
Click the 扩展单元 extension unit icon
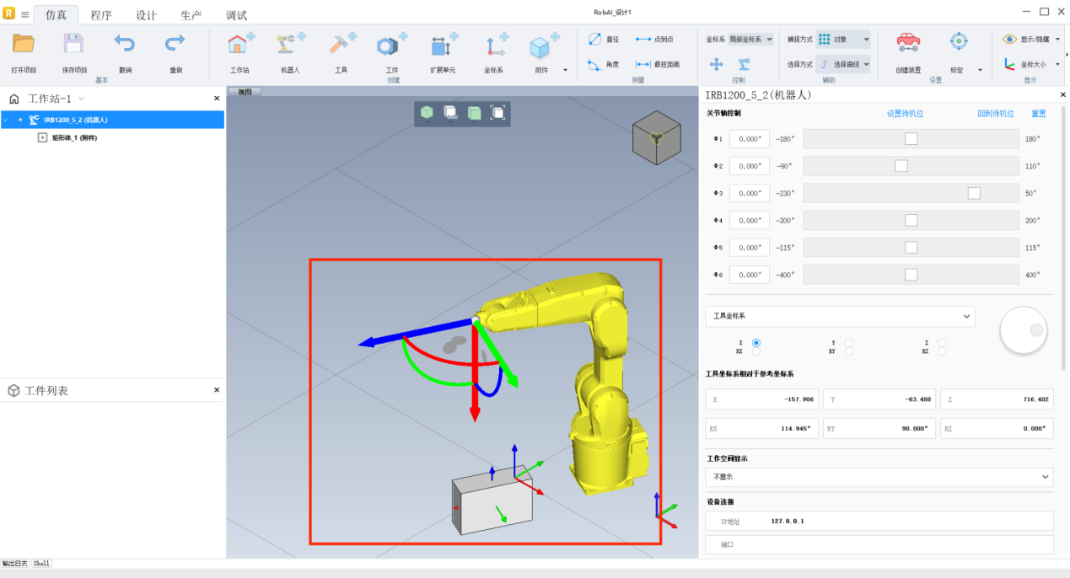[443, 46]
